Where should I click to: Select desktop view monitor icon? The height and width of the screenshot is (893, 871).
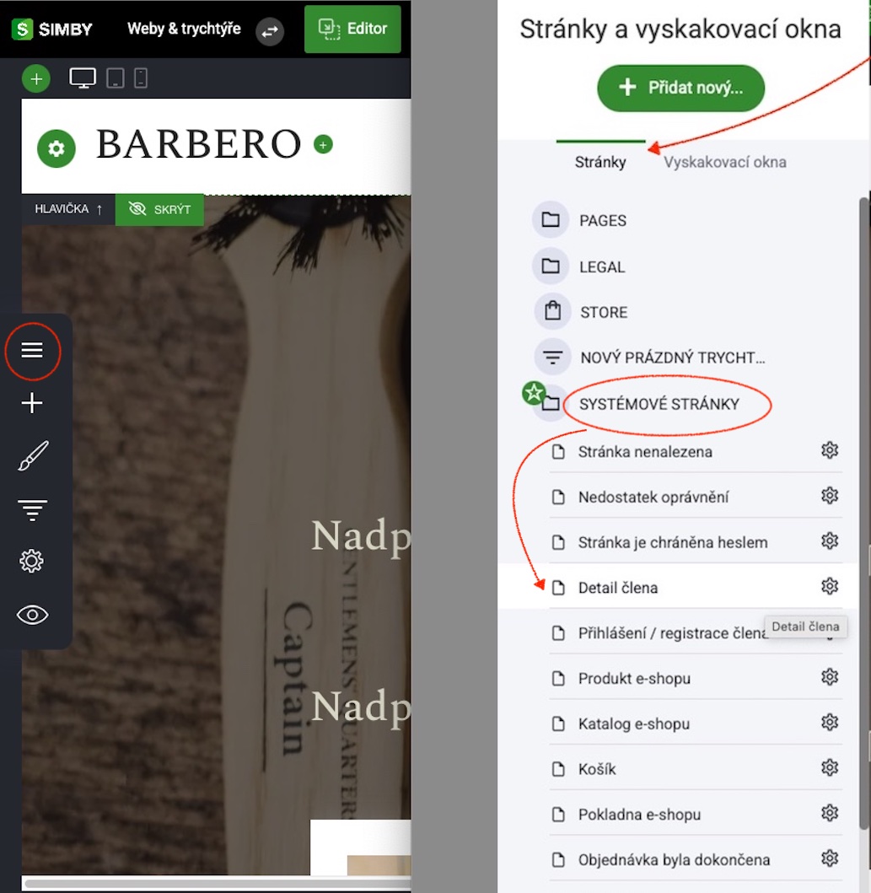point(83,78)
